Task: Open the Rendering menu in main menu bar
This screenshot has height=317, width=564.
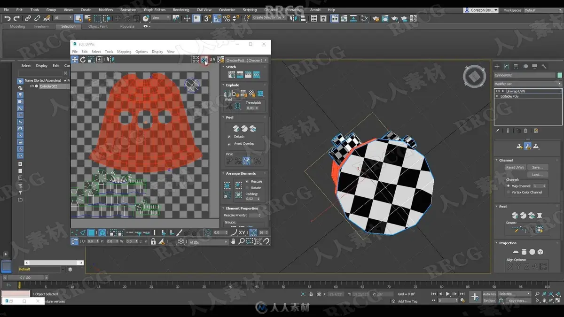Action: pyautogui.click(x=181, y=10)
